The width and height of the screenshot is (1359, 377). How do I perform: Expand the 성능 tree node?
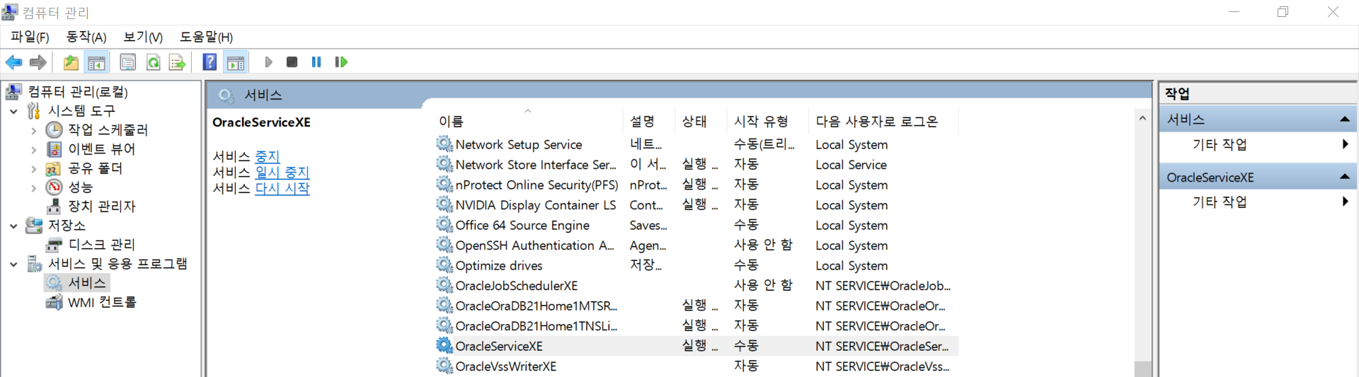point(34,187)
